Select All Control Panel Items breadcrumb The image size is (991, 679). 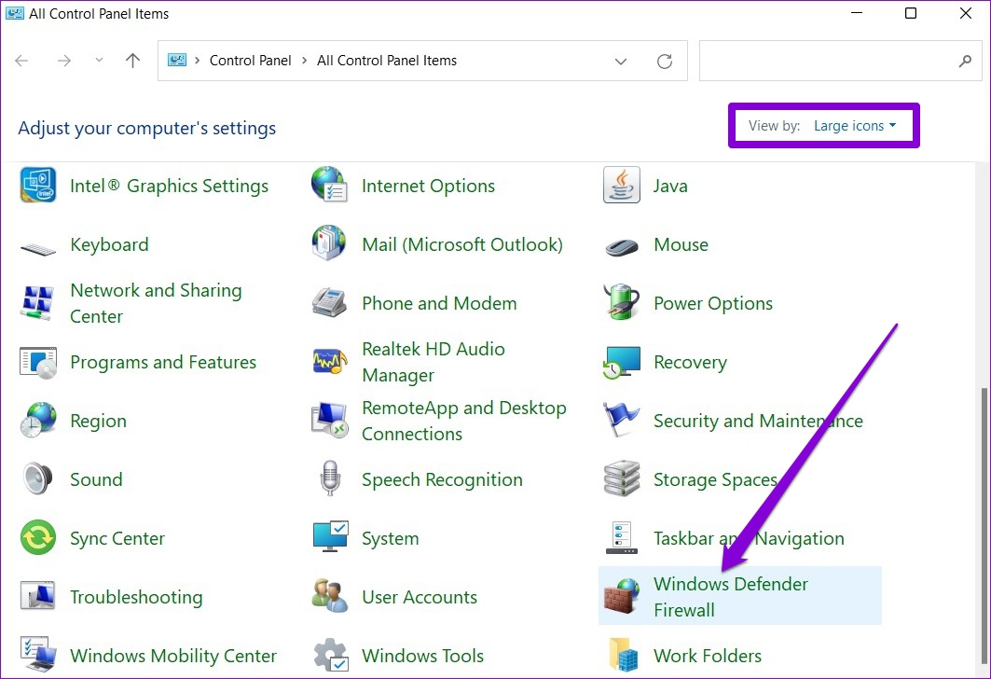[x=387, y=61]
